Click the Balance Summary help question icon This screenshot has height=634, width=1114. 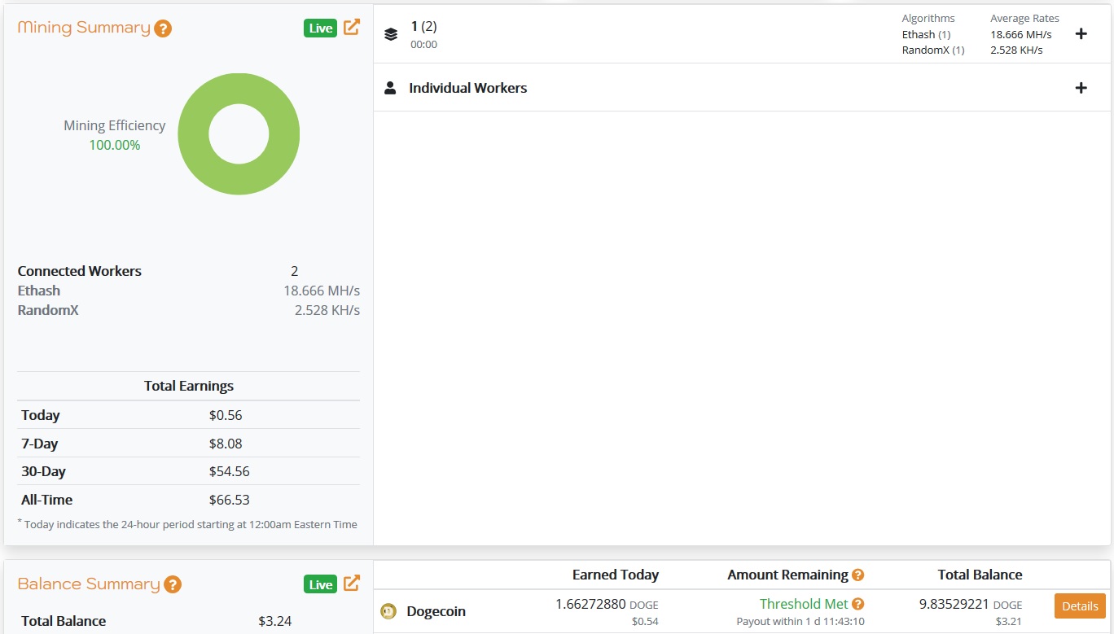[172, 585]
